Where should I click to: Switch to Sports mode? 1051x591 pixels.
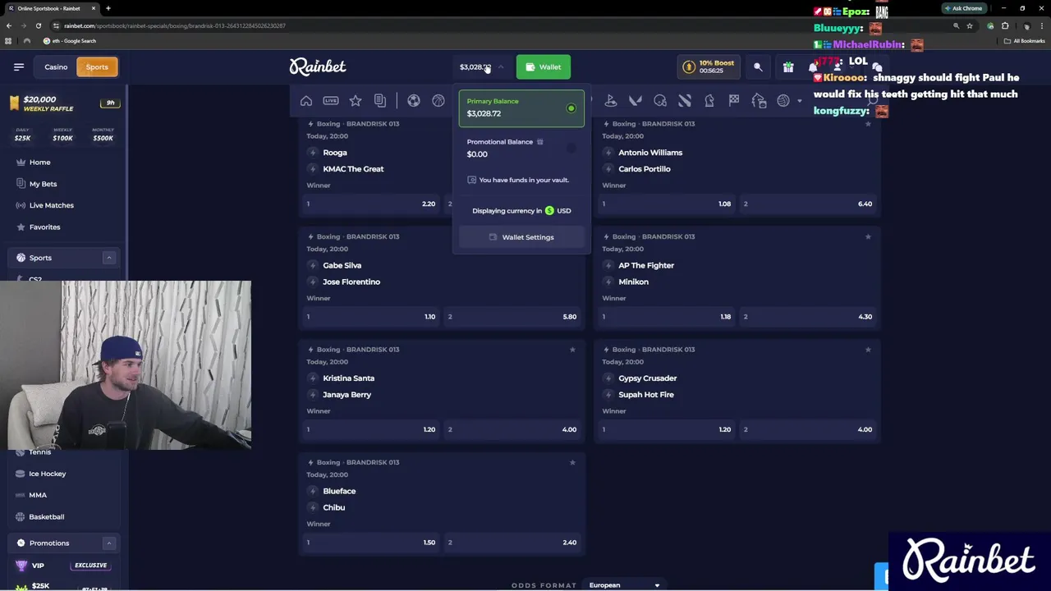coord(97,67)
